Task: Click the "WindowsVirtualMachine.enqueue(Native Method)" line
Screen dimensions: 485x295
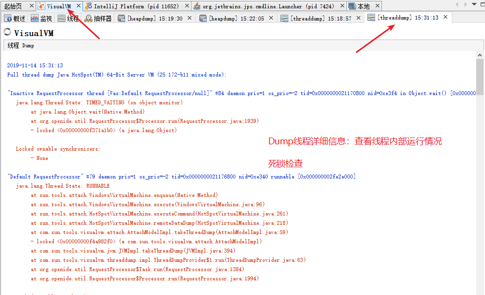Action: [x=125, y=195]
